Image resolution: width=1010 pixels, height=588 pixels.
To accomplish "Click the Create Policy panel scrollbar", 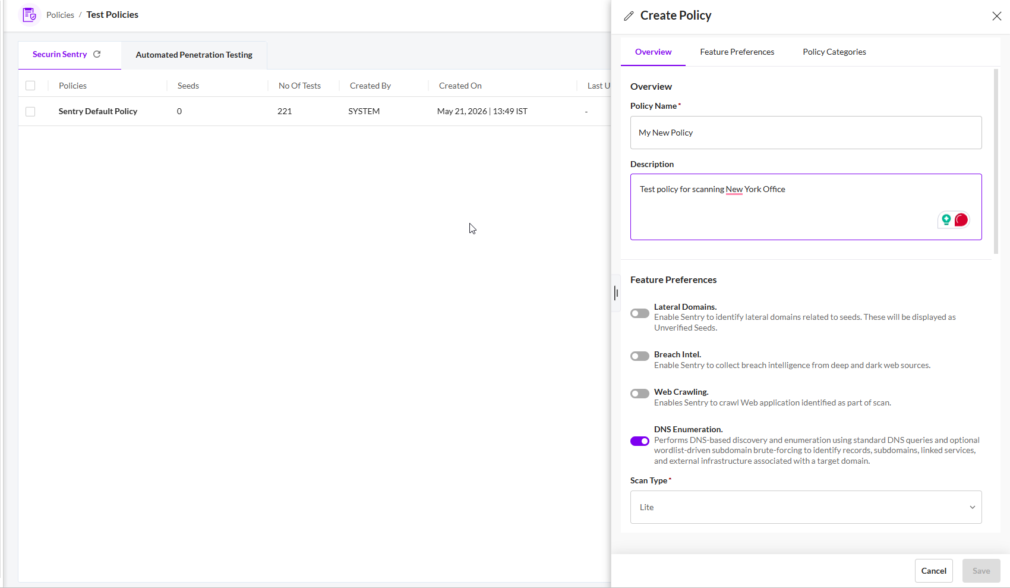I will pos(996,162).
